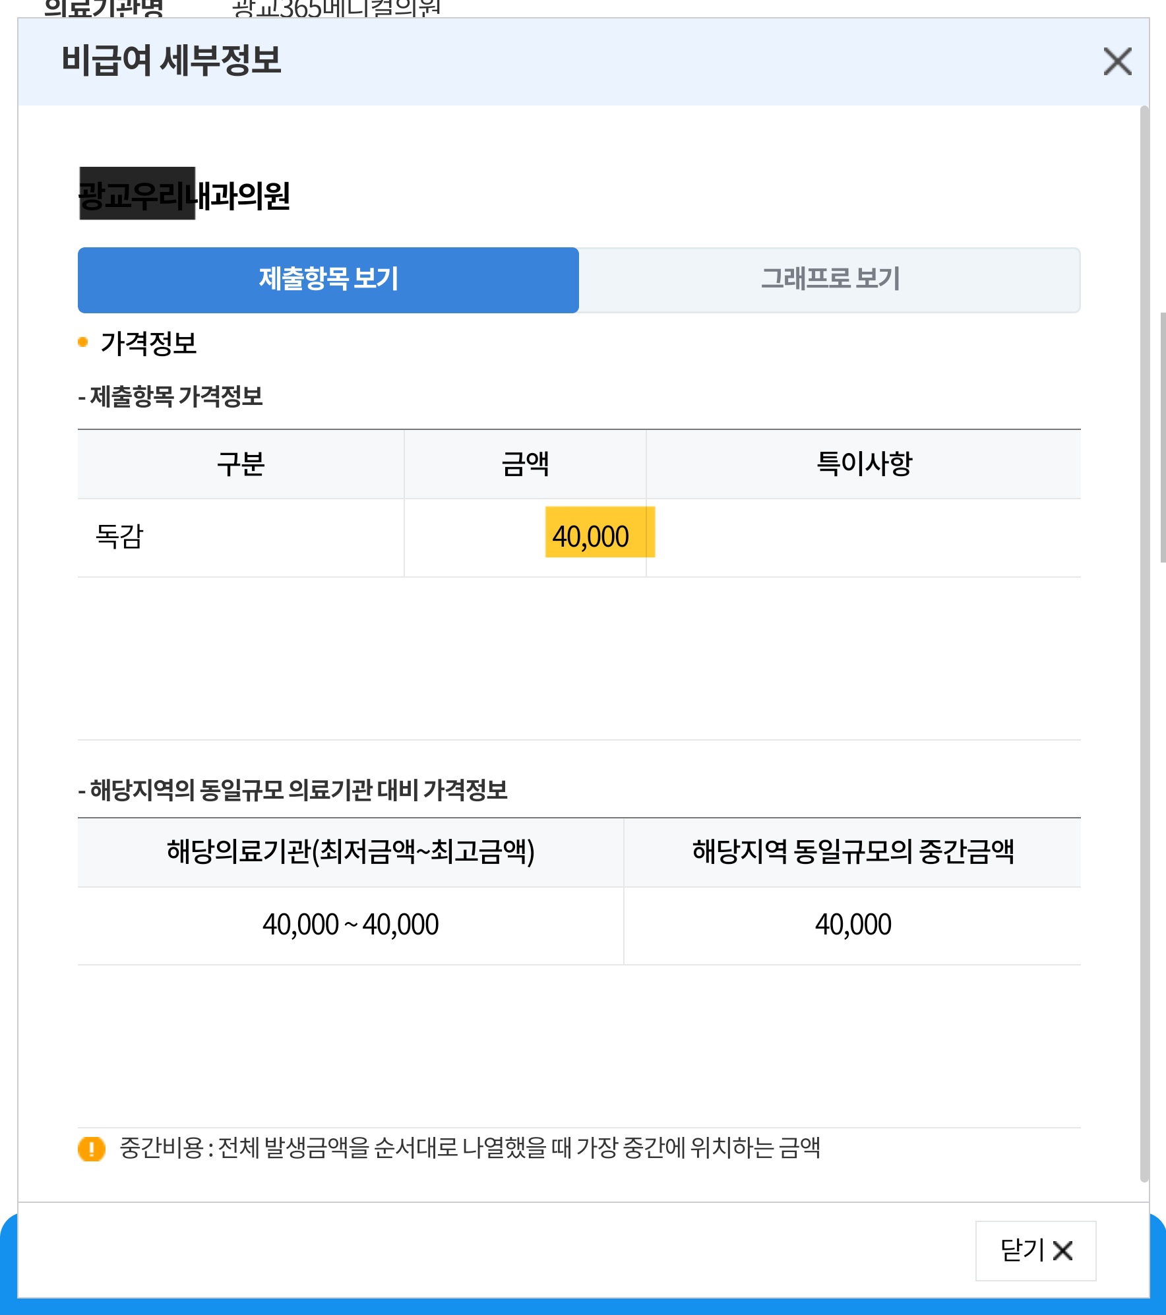Click the orange exclamation warning icon
The height and width of the screenshot is (1315, 1166).
[x=91, y=1148]
